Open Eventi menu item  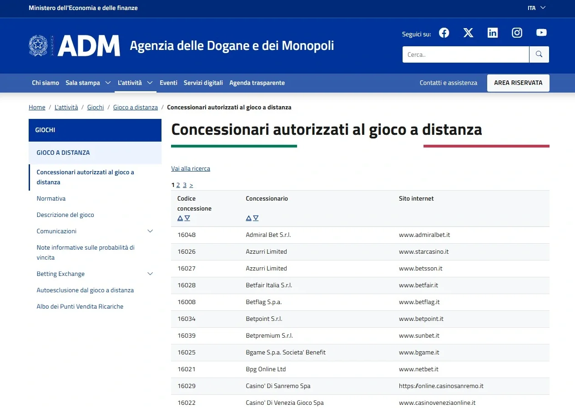tap(168, 83)
